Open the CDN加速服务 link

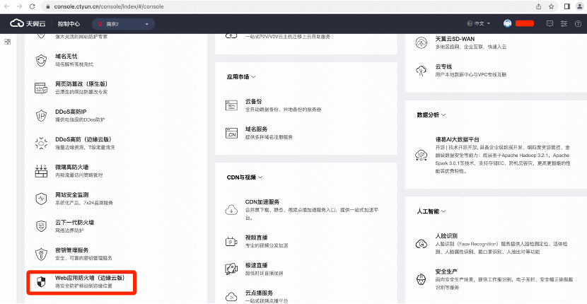click(x=262, y=201)
